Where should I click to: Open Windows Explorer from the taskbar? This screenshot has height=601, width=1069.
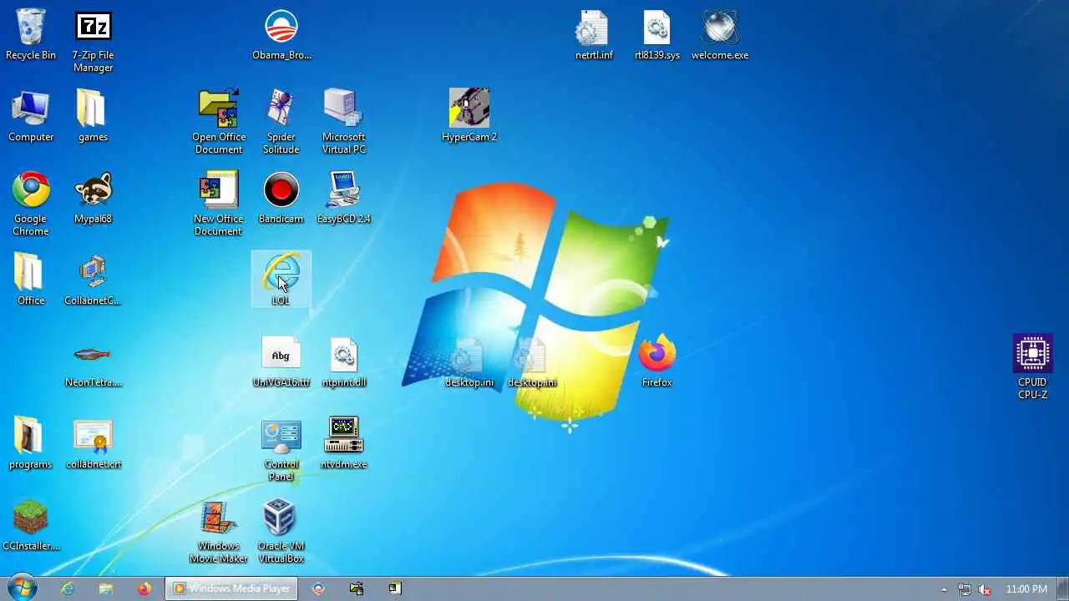pyautogui.click(x=106, y=588)
